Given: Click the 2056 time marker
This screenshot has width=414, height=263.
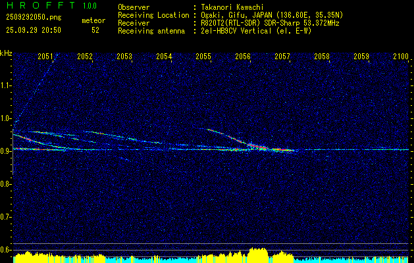Looking at the screenshot, I should point(243,56).
